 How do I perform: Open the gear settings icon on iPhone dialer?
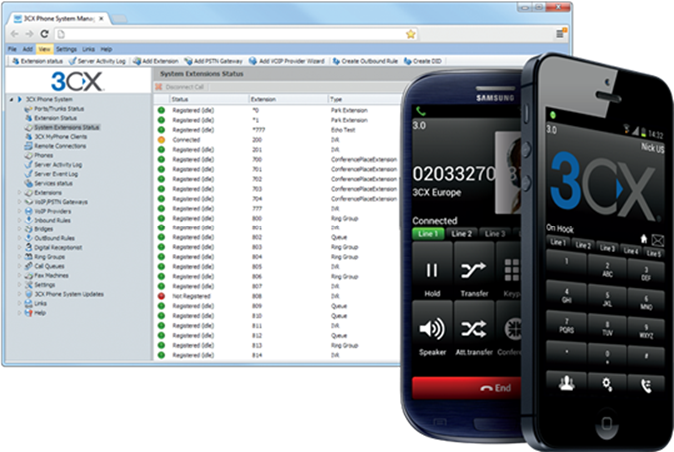pos(607,384)
